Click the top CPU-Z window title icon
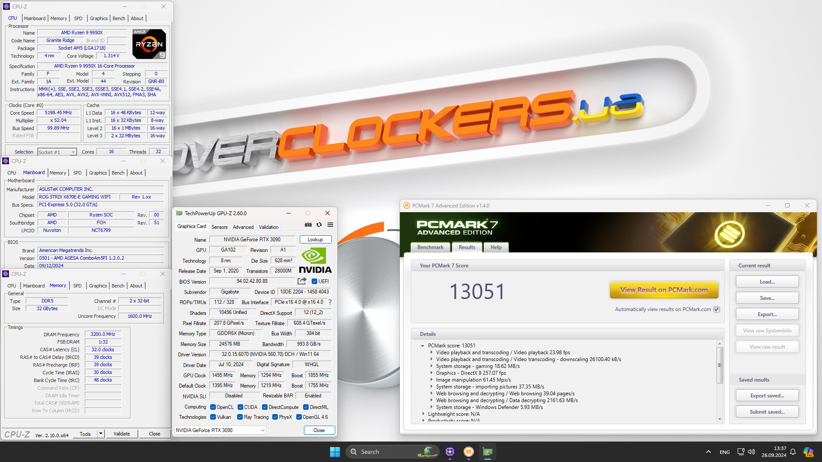The width and height of the screenshot is (822, 462). tap(6, 6)
